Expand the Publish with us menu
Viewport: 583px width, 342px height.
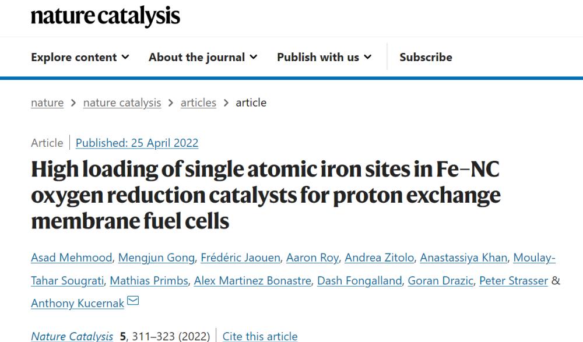(x=324, y=57)
